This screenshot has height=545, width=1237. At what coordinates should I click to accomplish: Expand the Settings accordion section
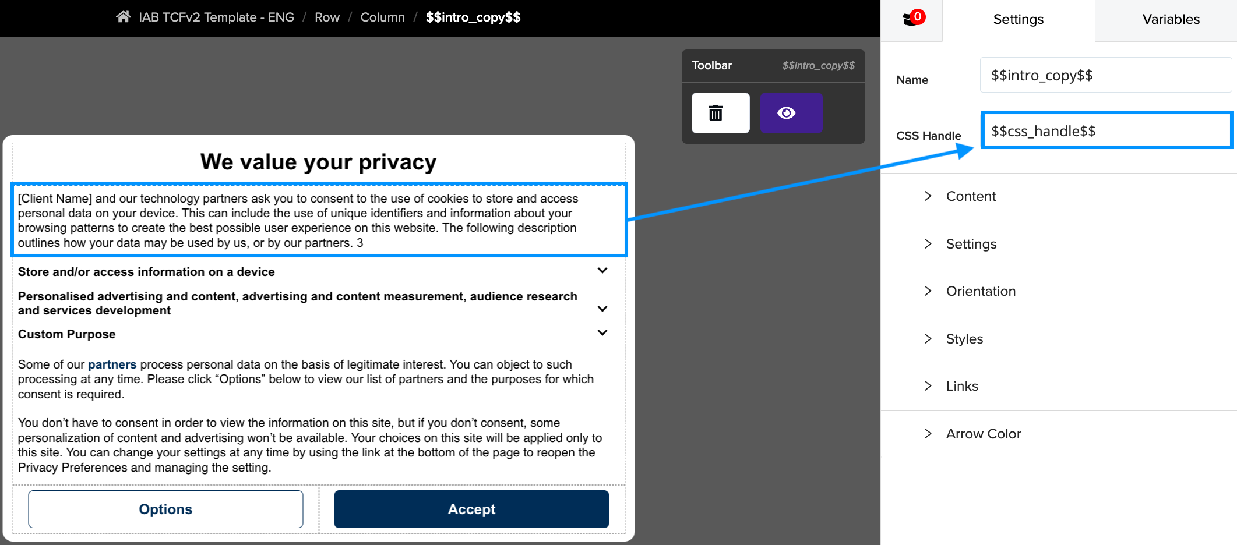(x=1058, y=244)
